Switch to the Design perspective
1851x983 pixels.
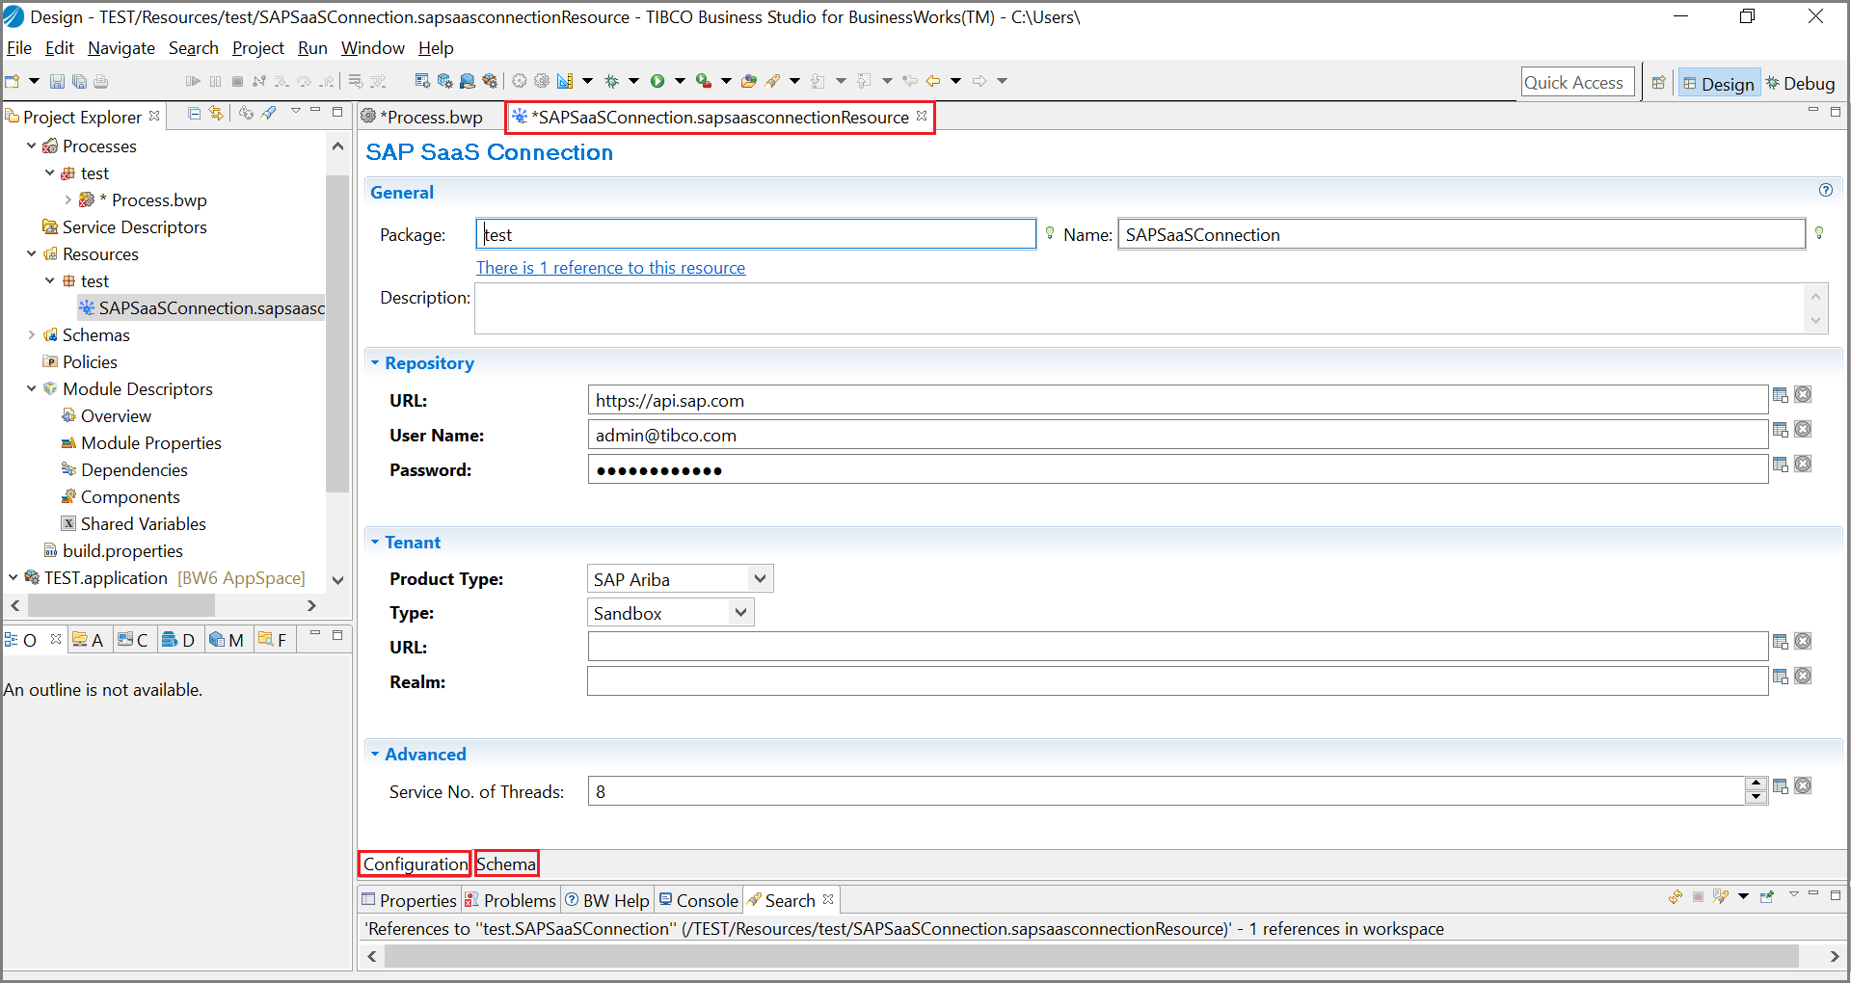(x=1719, y=84)
